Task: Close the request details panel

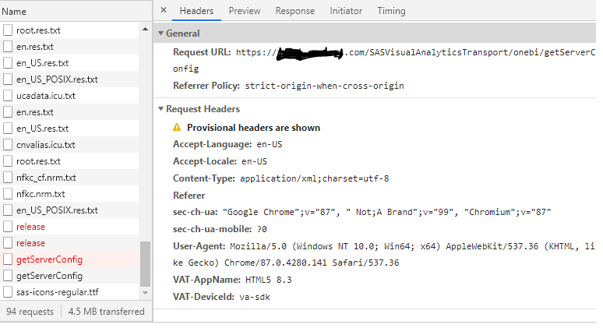Action: coord(163,11)
